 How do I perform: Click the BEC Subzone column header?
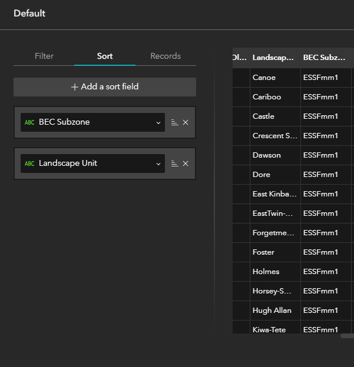[x=325, y=58]
